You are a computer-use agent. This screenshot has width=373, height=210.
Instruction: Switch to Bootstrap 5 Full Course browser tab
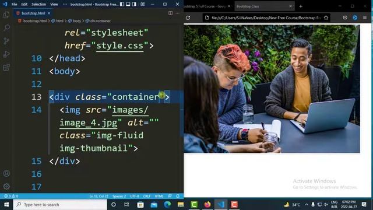205,6
